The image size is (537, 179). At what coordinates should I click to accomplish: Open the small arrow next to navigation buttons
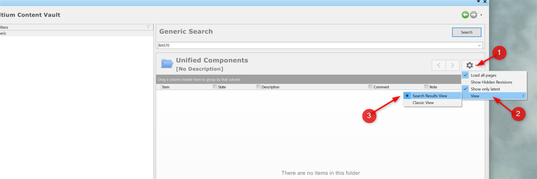pyautogui.click(x=481, y=15)
